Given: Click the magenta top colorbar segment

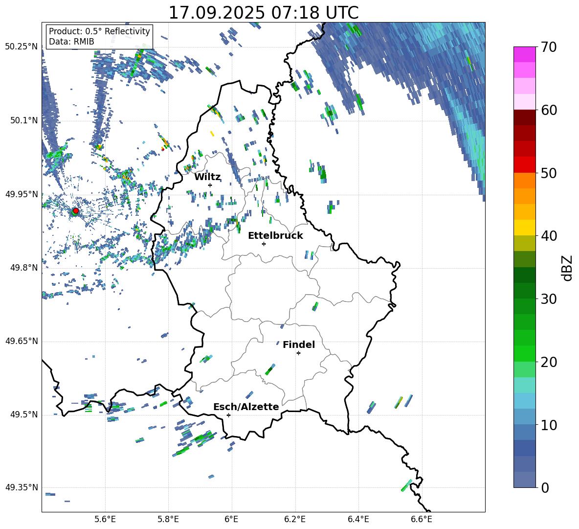Looking at the screenshot, I should 524,54.
